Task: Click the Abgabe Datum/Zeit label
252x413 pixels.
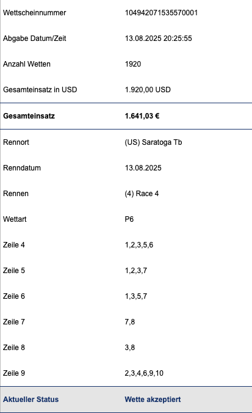Action: (x=34, y=38)
